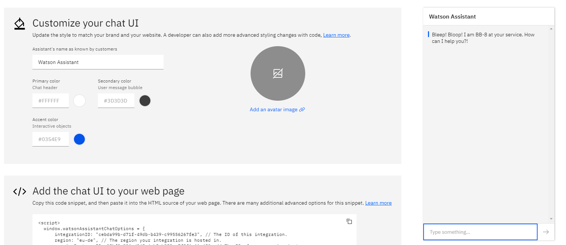566x245 pixels.
Task: Click the integrationID line in code
Action: point(171,234)
